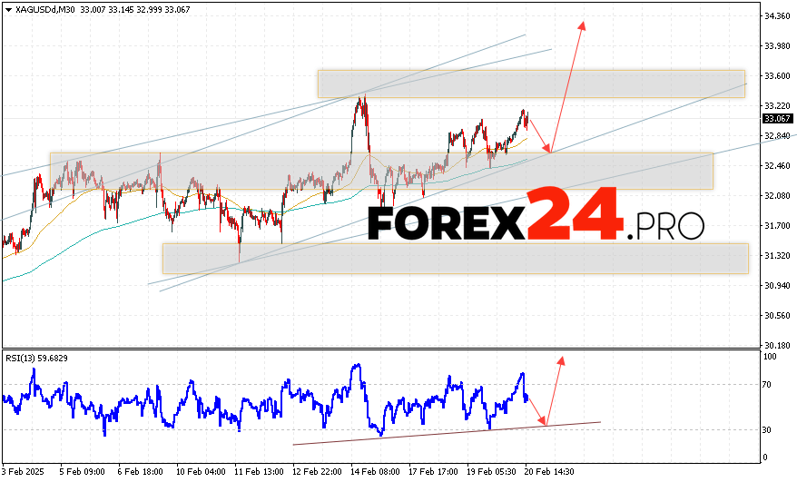Click the 30.180 price axis label

pyautogui.click(x=776, y=345)
